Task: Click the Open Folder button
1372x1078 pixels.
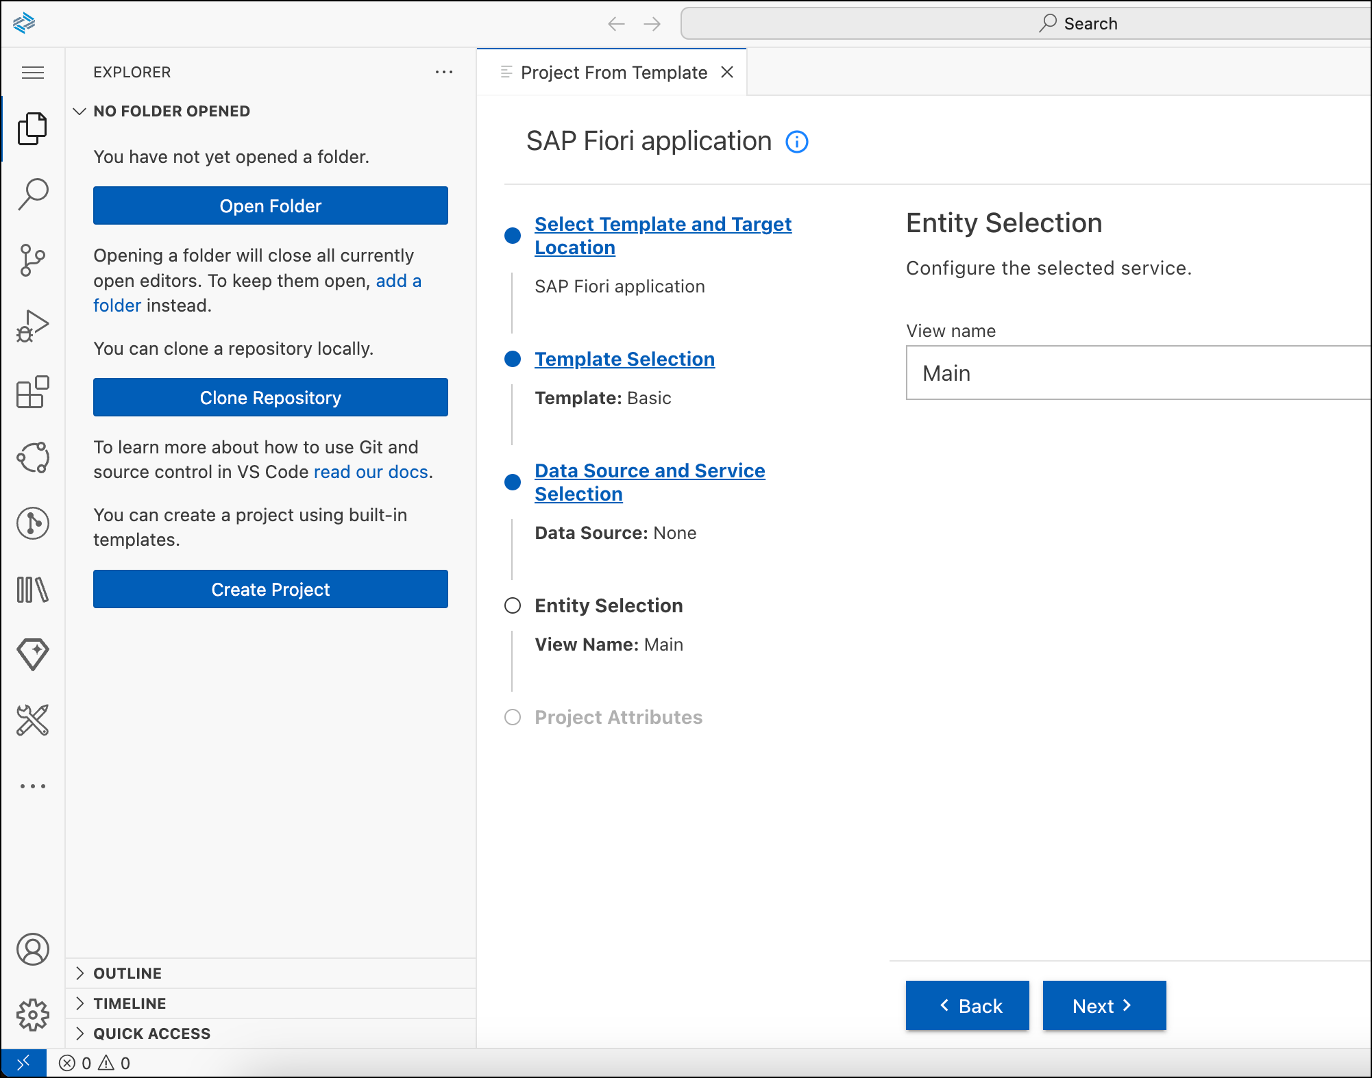Action: click(x=270, y=205)
